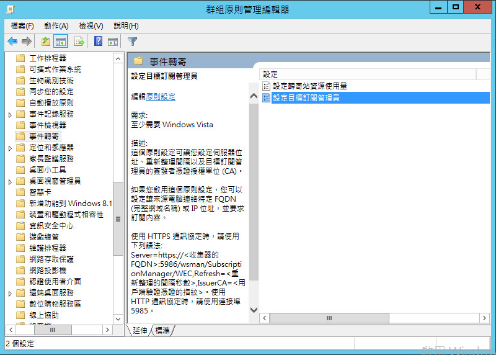
Task: Select 資訊安全中心 folder
Action: point(51,226)
